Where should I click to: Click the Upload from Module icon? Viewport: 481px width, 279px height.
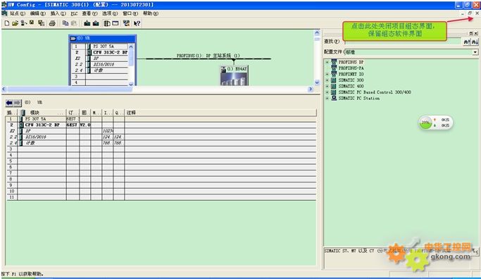(96, 23)
